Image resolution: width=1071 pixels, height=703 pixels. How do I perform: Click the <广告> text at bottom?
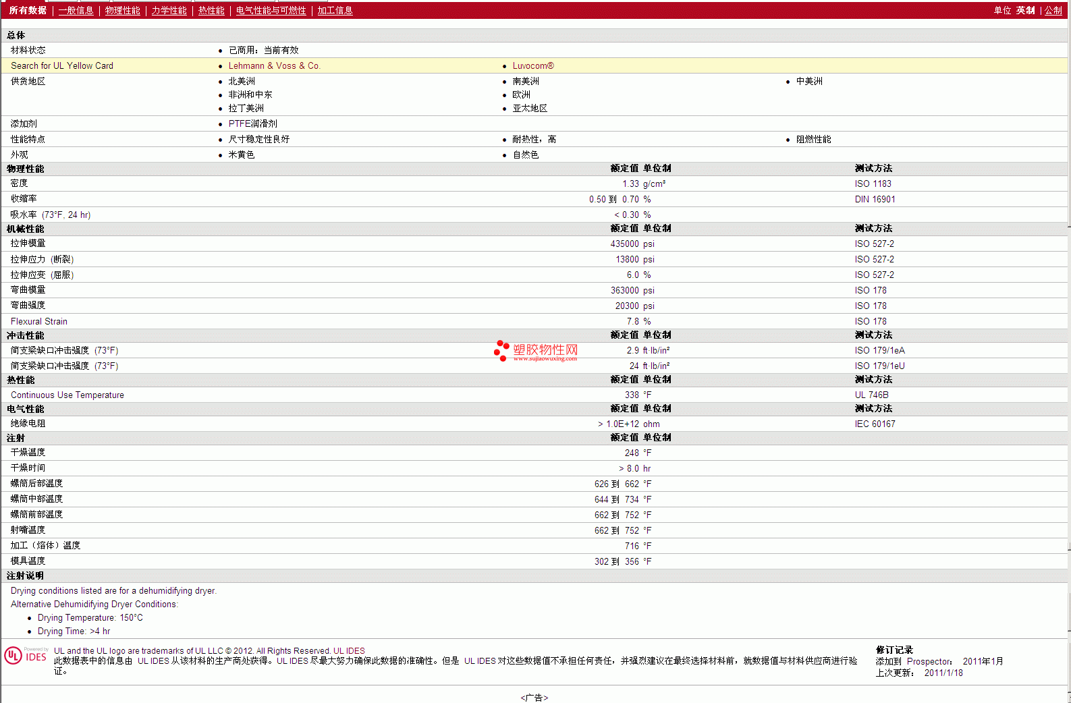point(534,698)
